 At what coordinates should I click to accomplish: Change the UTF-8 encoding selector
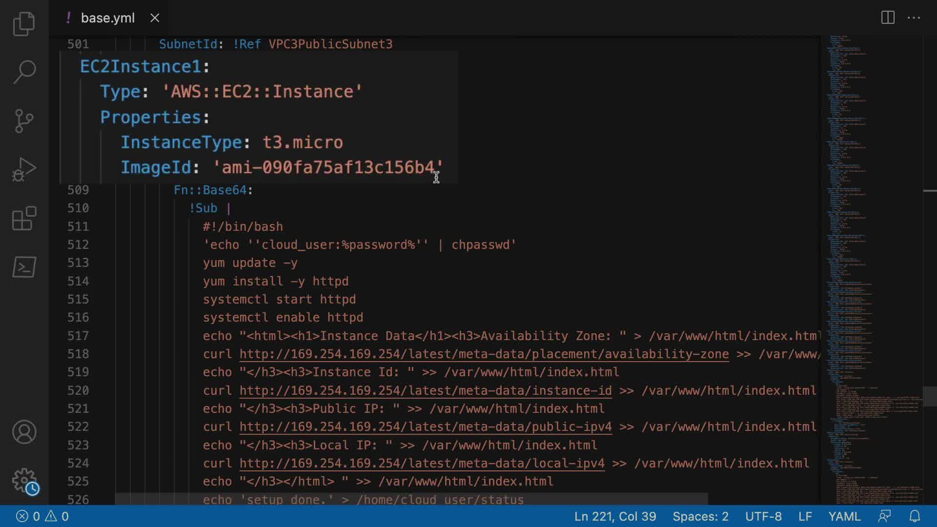pyautogui.click(x=763, y=516)
